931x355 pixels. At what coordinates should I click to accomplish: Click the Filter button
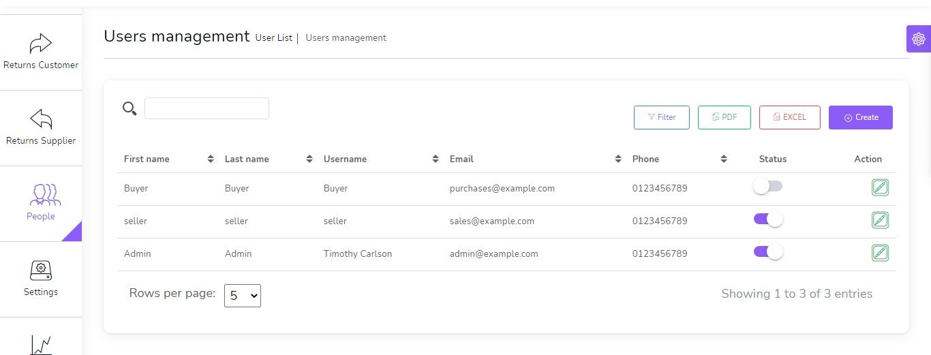tap(661, 117)
